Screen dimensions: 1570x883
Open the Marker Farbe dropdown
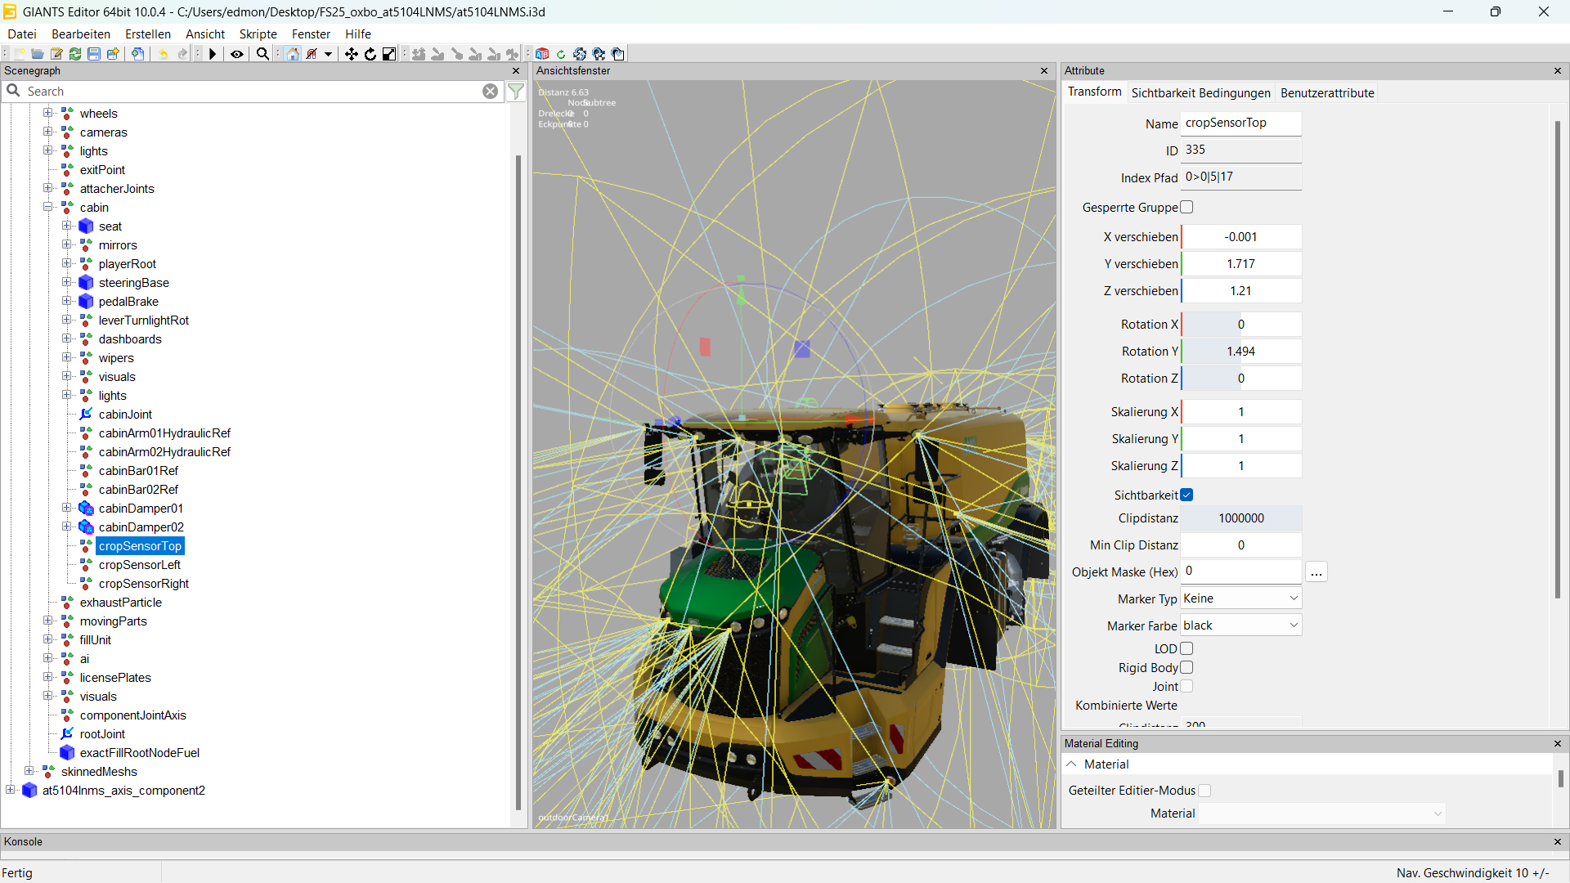tap(1241, 625)
